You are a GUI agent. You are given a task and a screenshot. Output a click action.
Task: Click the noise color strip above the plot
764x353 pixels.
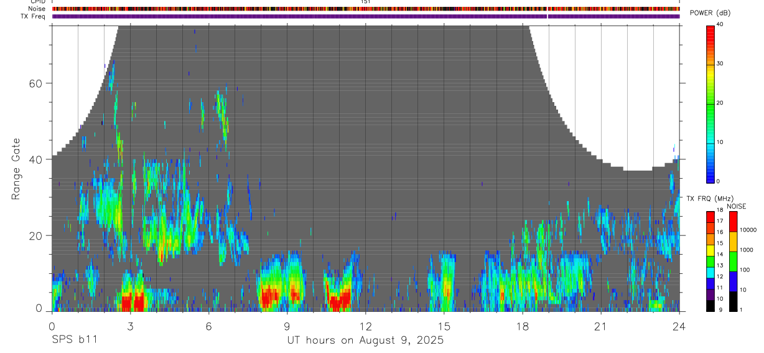(x=366, y=9)
